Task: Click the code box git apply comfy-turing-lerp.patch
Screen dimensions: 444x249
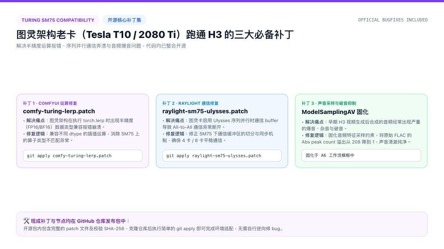Action: [83, 156]
